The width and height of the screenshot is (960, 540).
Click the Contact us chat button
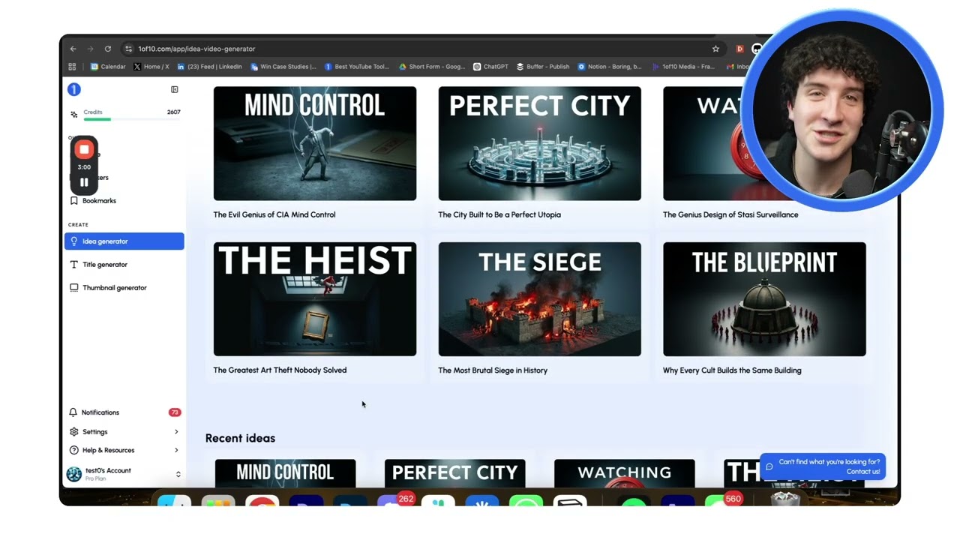(x=823, y=466)
